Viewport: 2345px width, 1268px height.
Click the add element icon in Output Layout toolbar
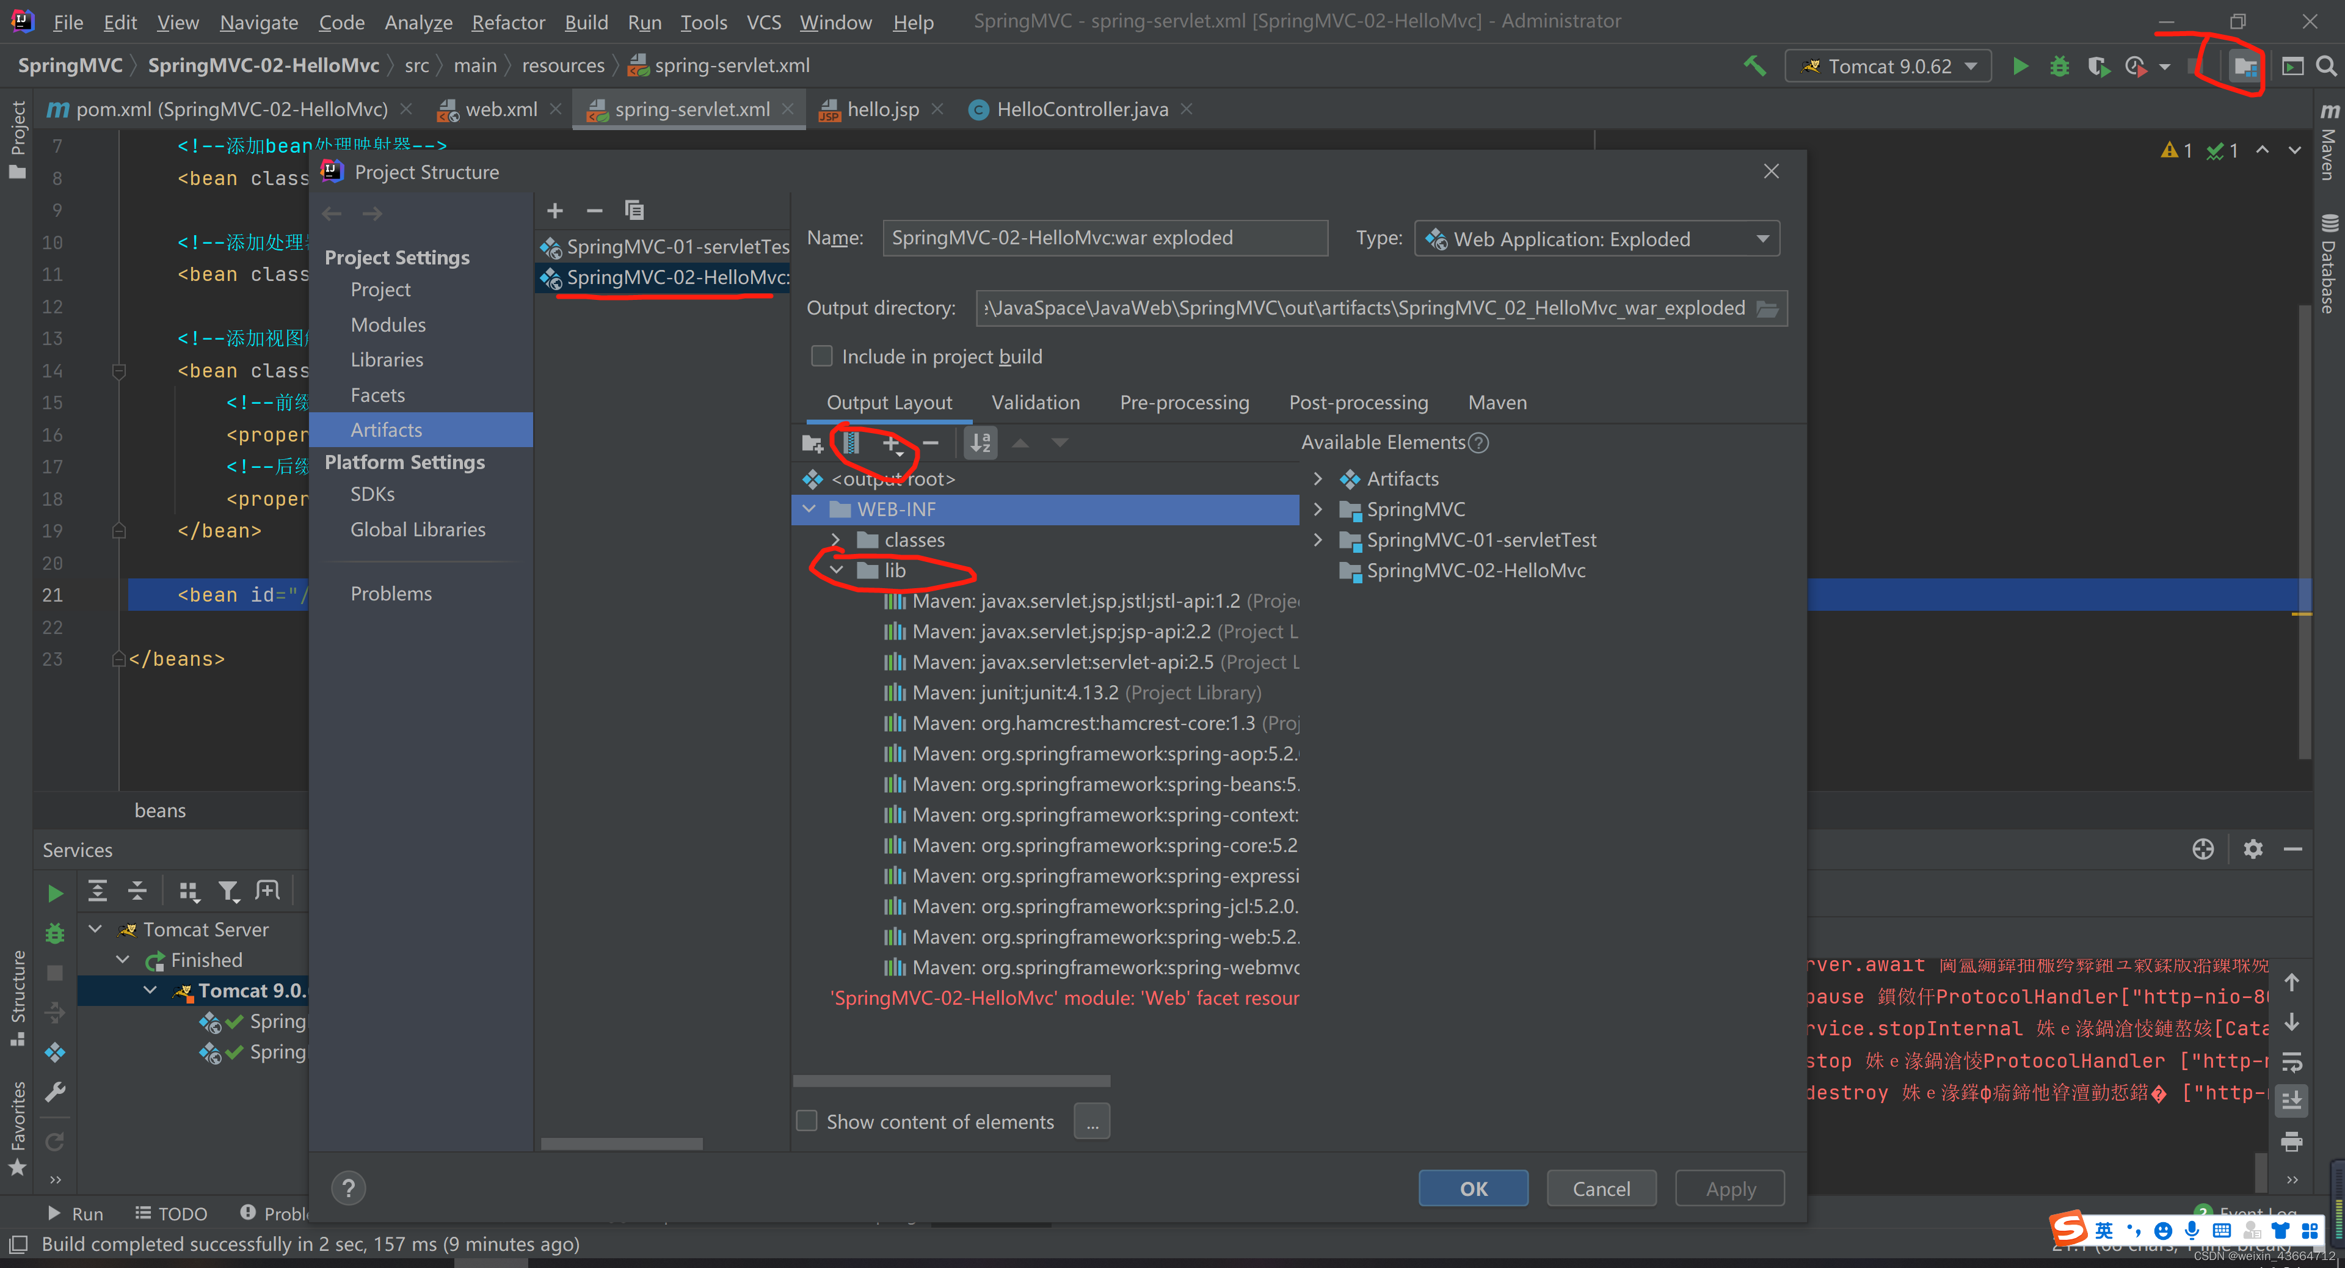coord(892,442)
